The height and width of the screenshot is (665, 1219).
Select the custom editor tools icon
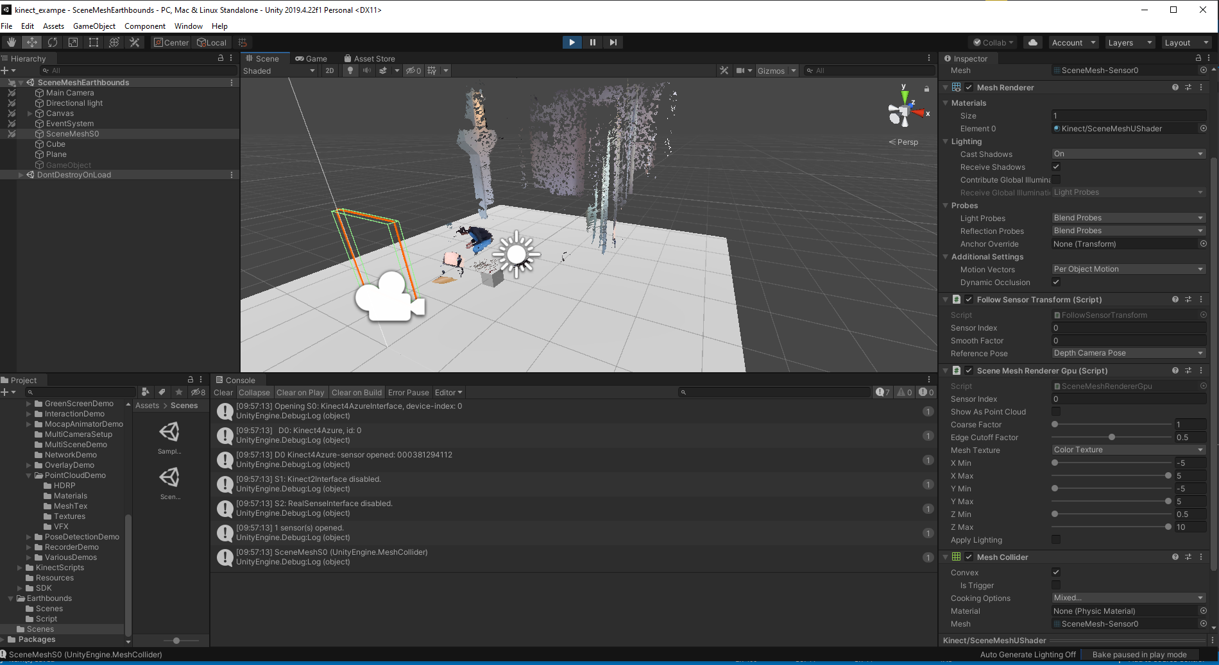[x=134, y=42]
